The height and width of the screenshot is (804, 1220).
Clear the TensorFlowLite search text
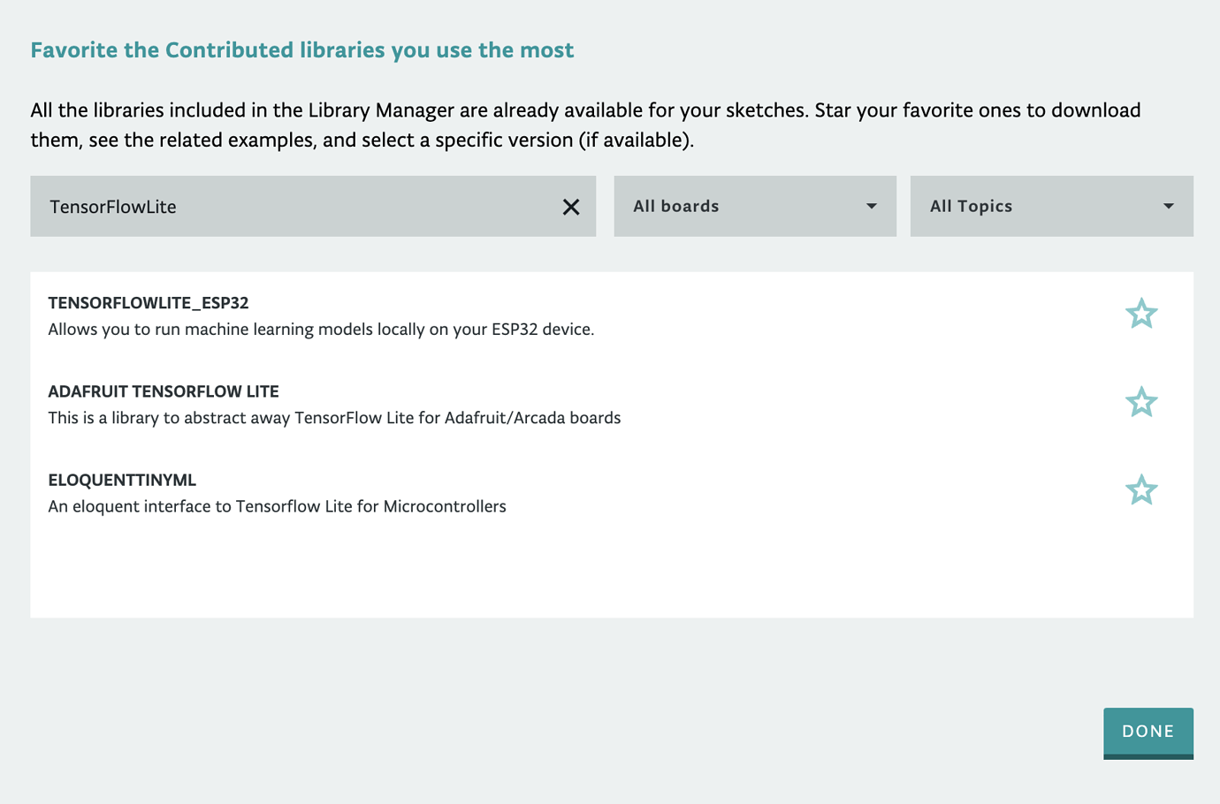click(x=571, y=207)
